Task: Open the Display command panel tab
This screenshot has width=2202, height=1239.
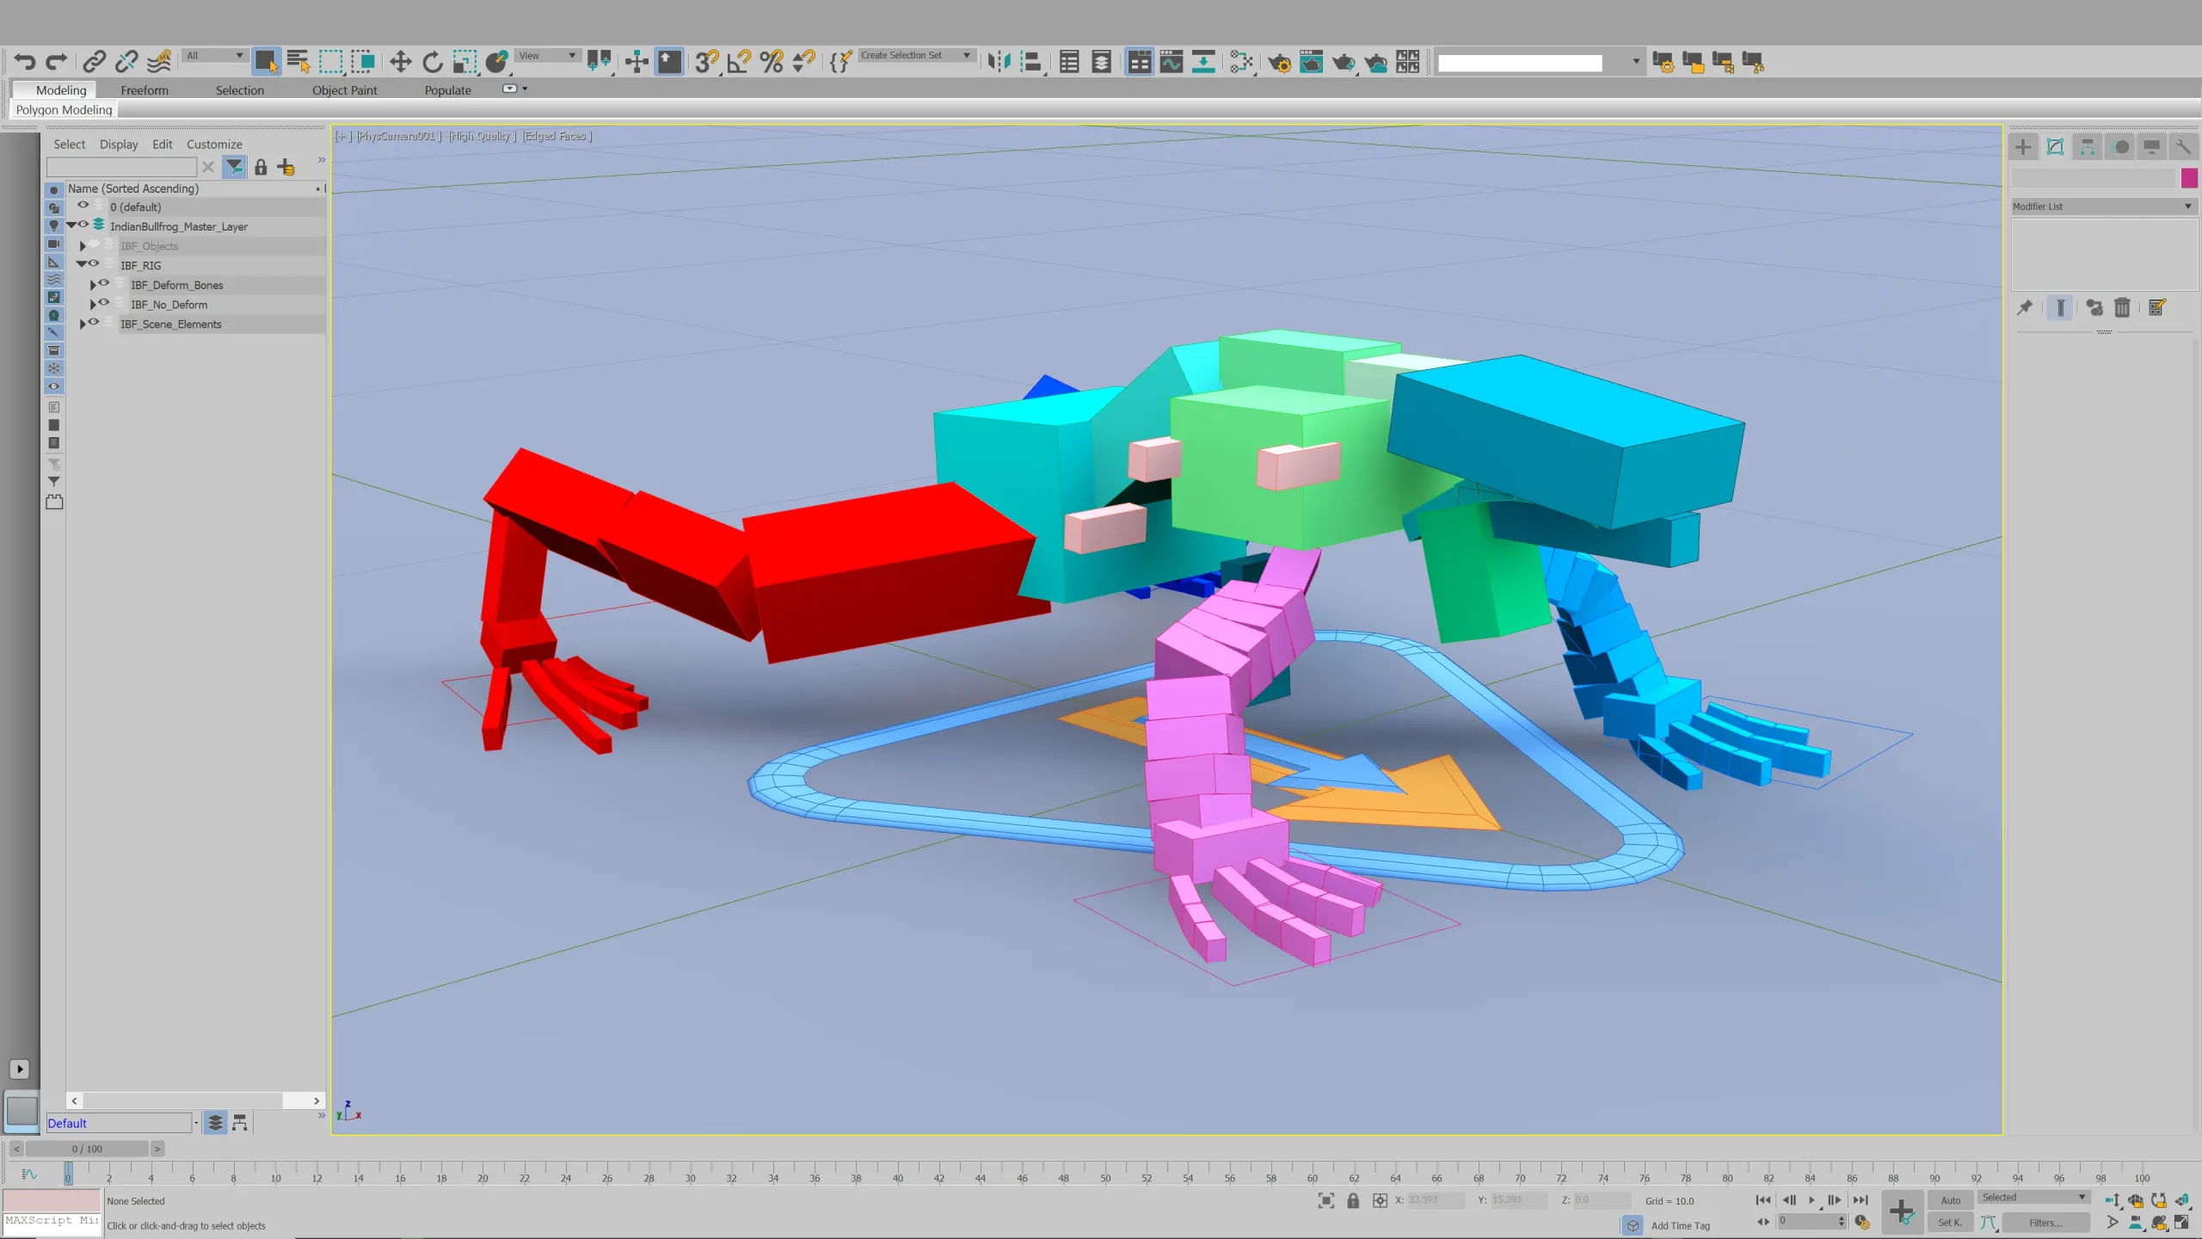Action: tap(2151, 147)
